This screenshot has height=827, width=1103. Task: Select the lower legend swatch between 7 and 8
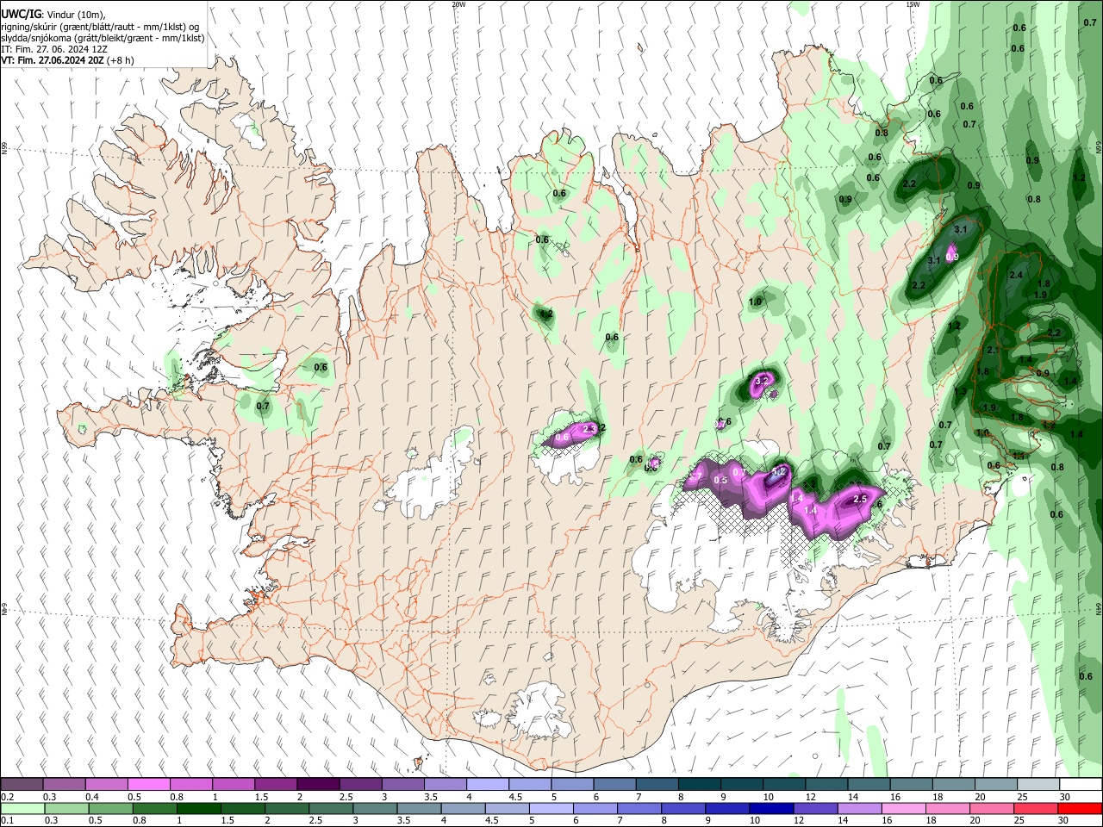click(x=639, y=808)
